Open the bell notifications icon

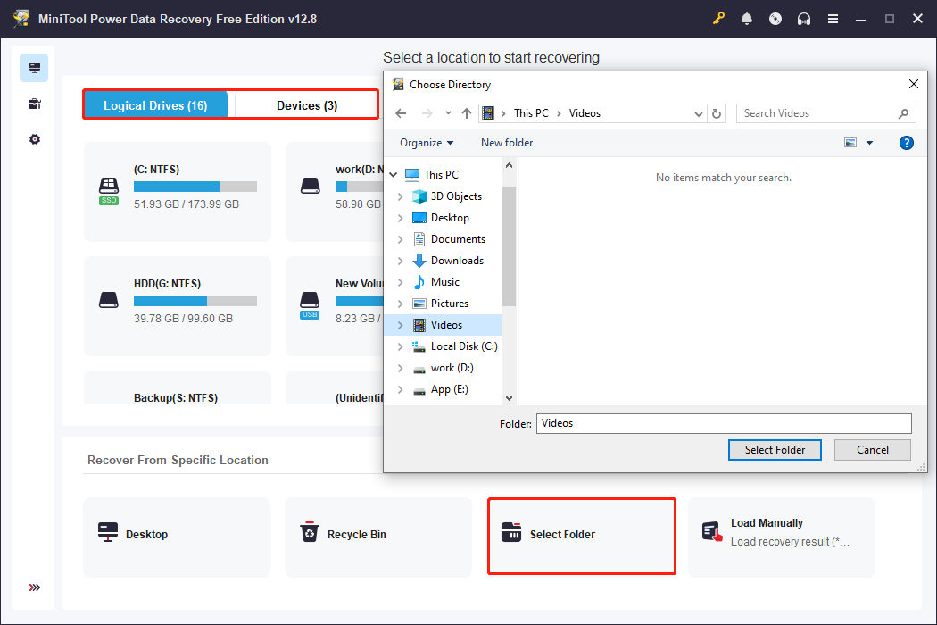coord(747,18)
